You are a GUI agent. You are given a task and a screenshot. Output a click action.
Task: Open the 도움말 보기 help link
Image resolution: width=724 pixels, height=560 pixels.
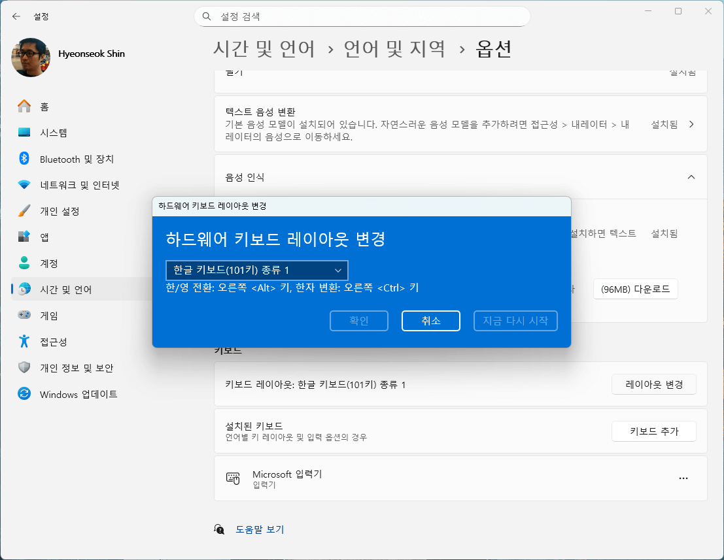[x=261, y=529]
